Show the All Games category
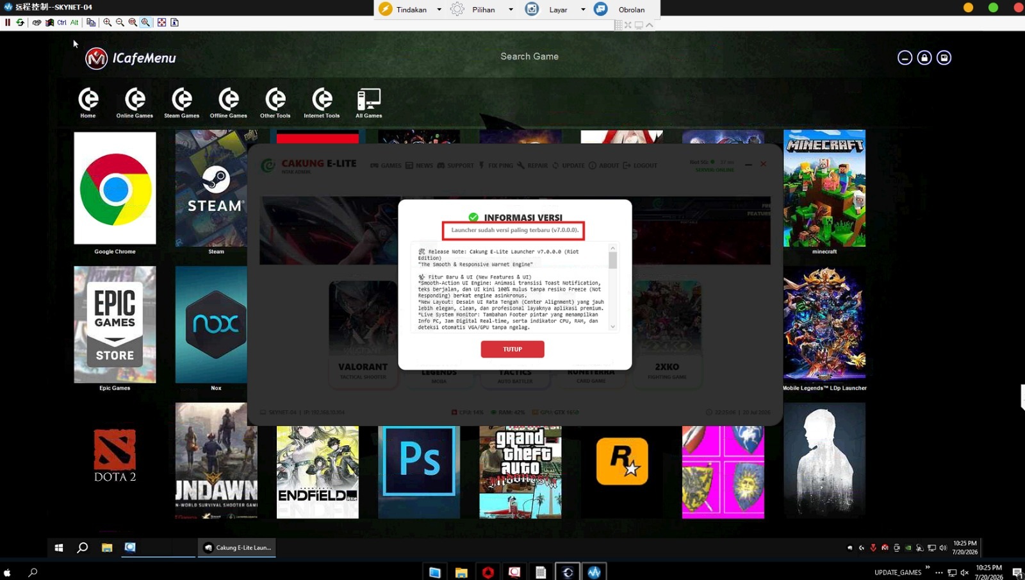 (x=369, y=103)
